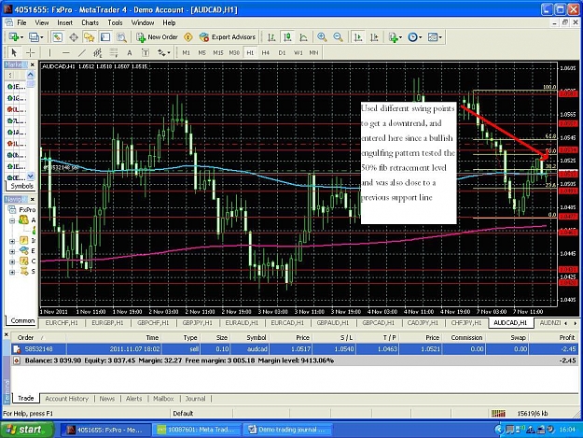Open 10087601 Meta Trader taskbar item

[x=197, y=430]
